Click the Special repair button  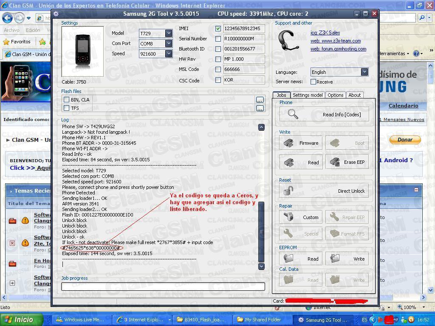click(x=301, y=234)
